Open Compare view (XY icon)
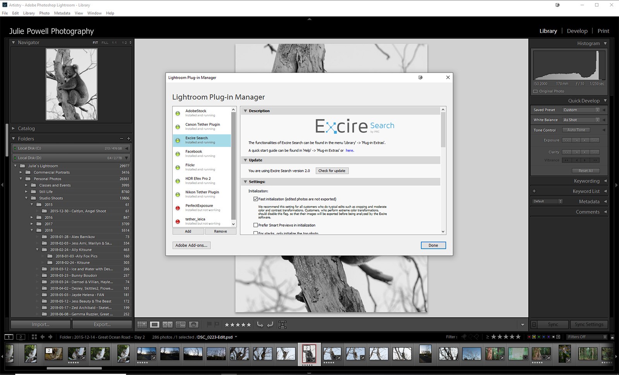Viewport: 619px width, 375px height. [x=168, y=325]
